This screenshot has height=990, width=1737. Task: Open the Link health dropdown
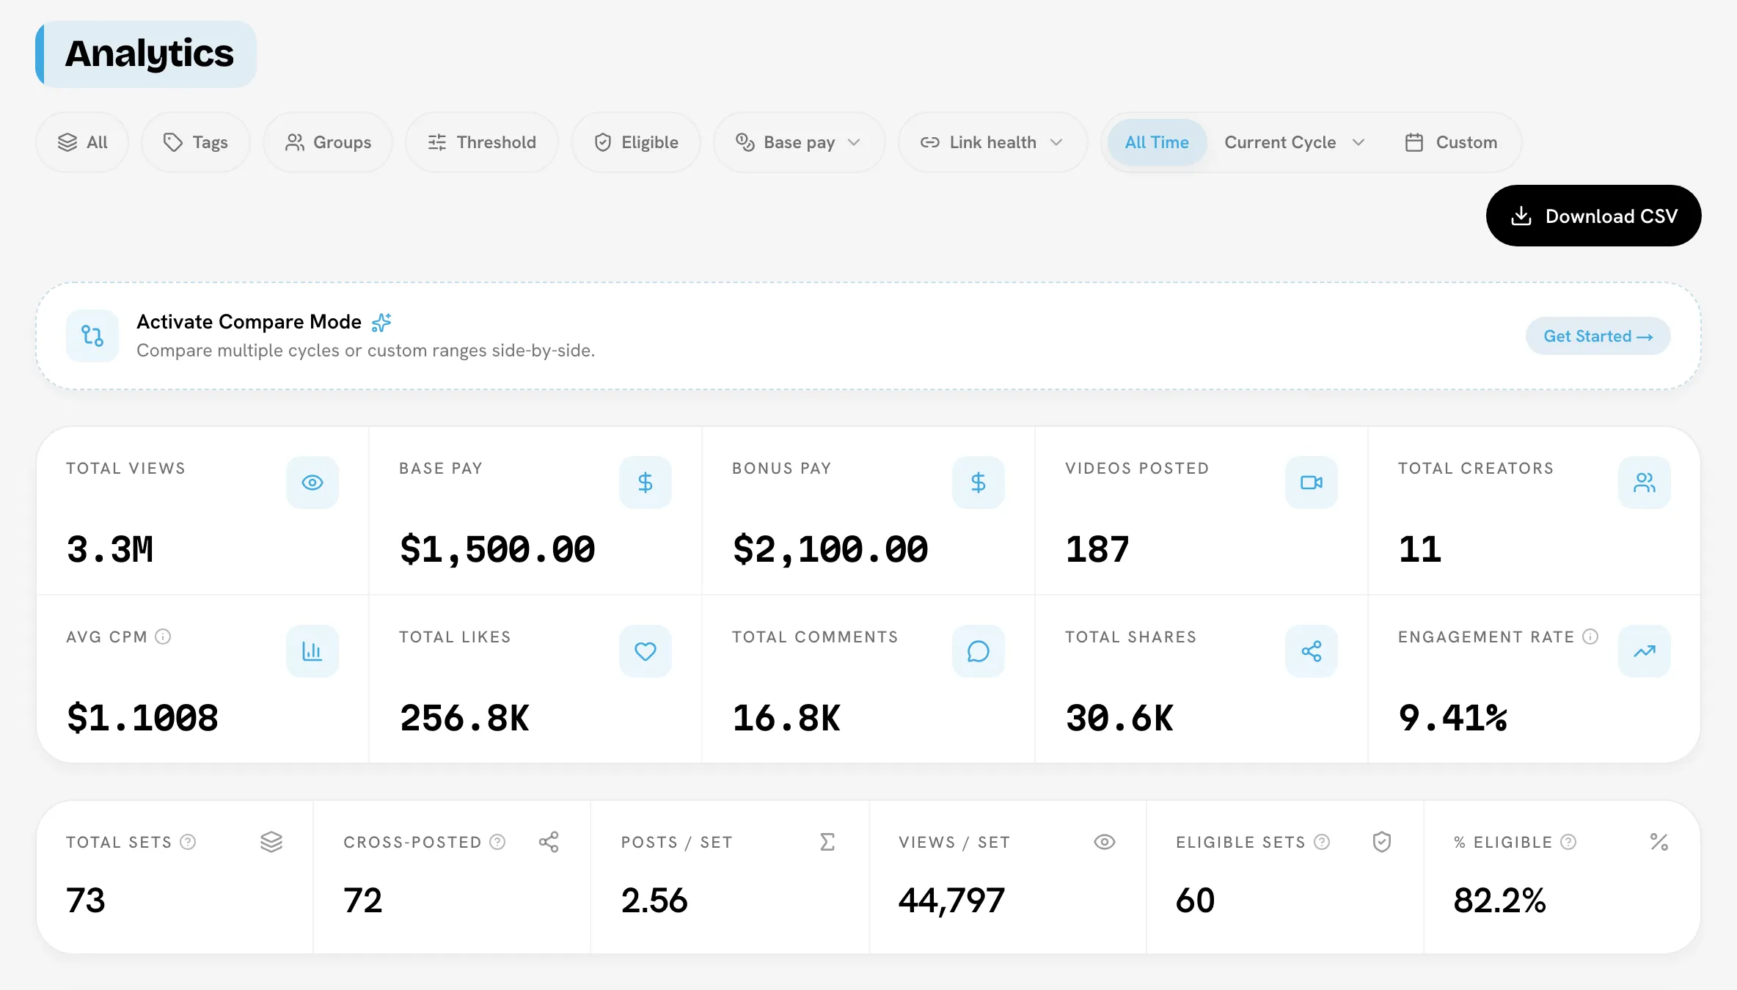(992, 142)
